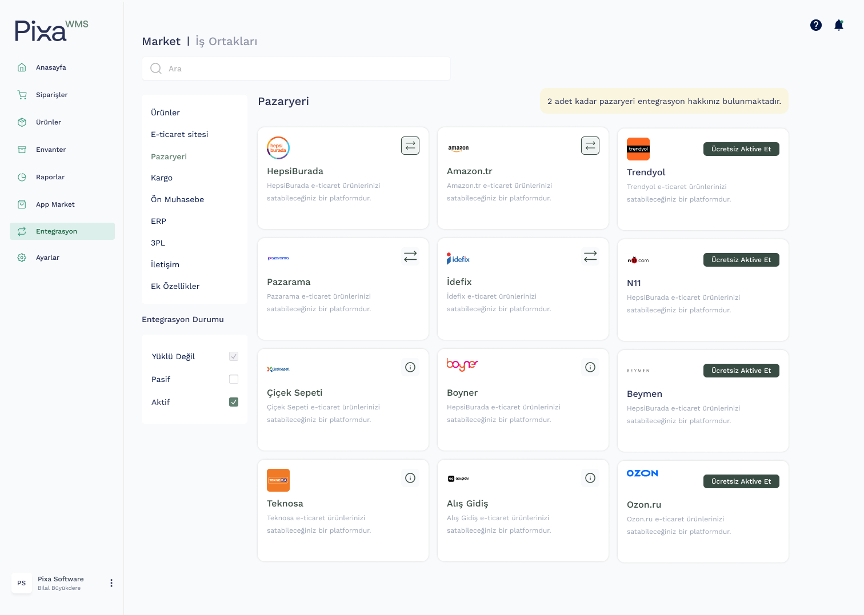864x615 pixels.
Task: Click the Anasayfa home icon
Action: [22, 67]
